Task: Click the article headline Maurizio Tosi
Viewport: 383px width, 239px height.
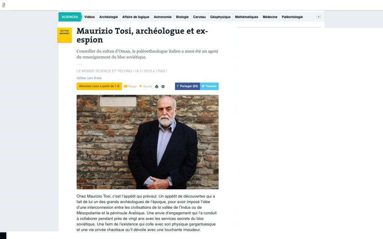Action: tap(142, 35)
